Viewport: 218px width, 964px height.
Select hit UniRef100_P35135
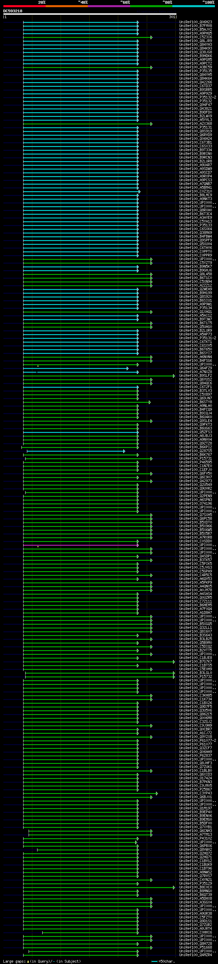click(x=196, y=71)
